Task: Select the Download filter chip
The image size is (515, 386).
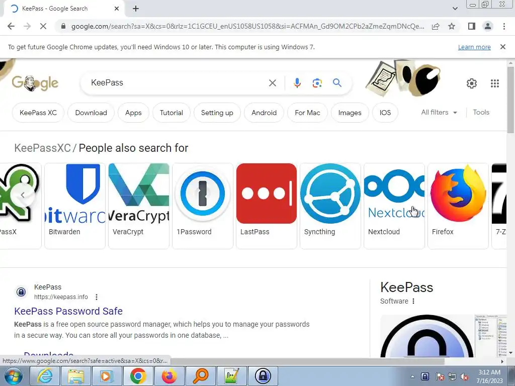Action: (91, 113)
